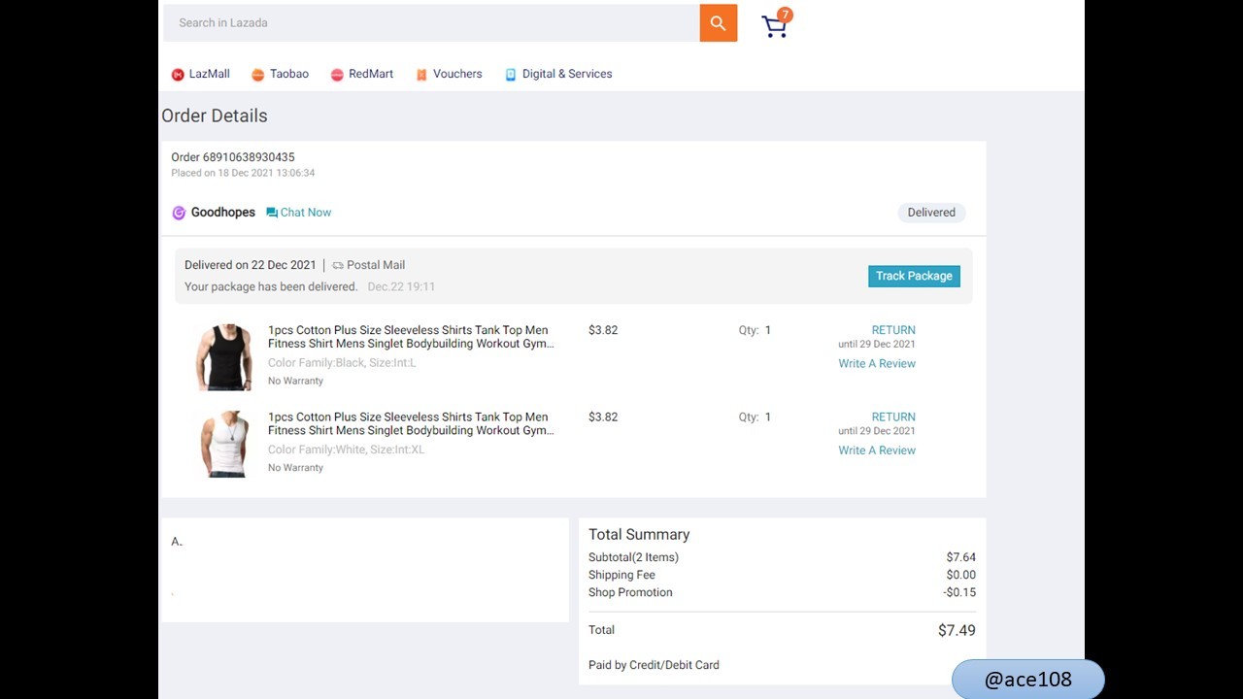Write A Review for Black tank top
The height and width of the screenshot is (699, 1243).
[x=877, y=363]
